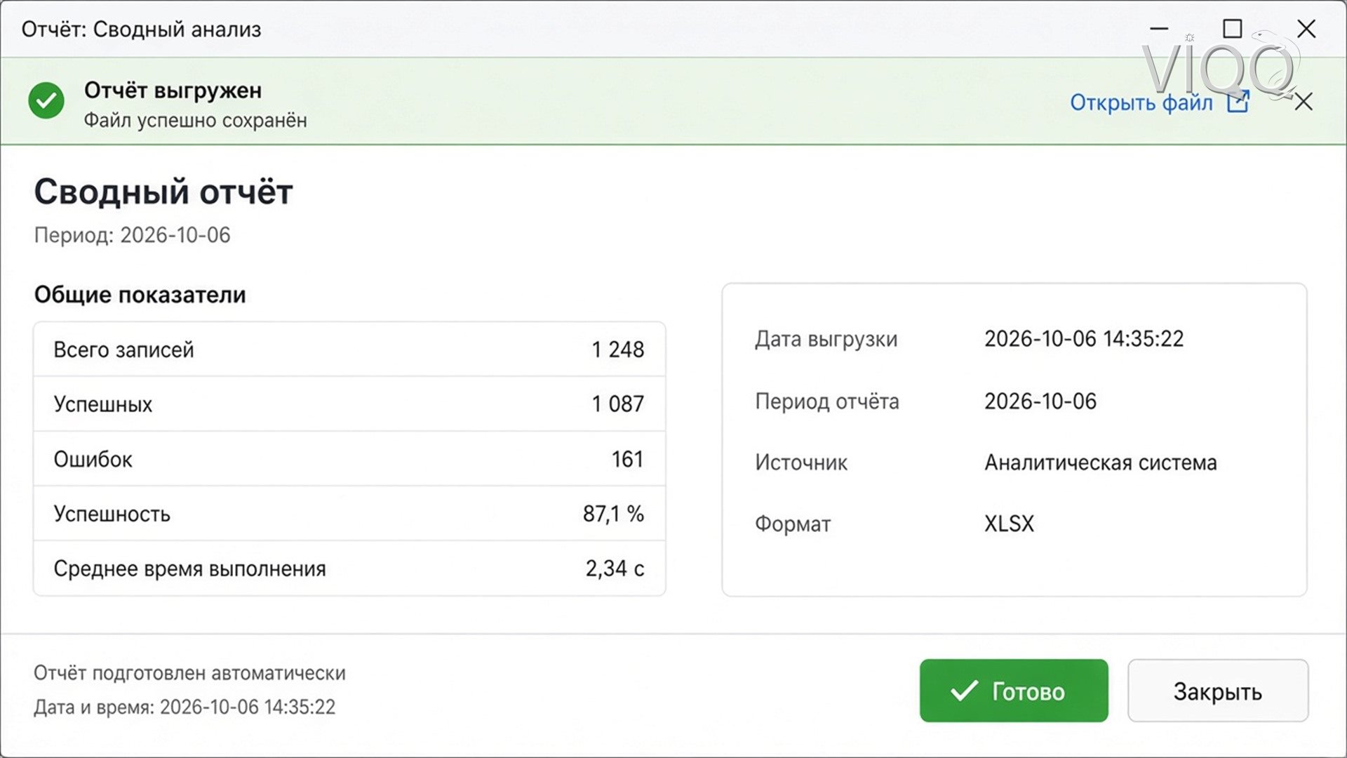Select the Источник label
Viewport: 1347px width, 758px height.
800,463
